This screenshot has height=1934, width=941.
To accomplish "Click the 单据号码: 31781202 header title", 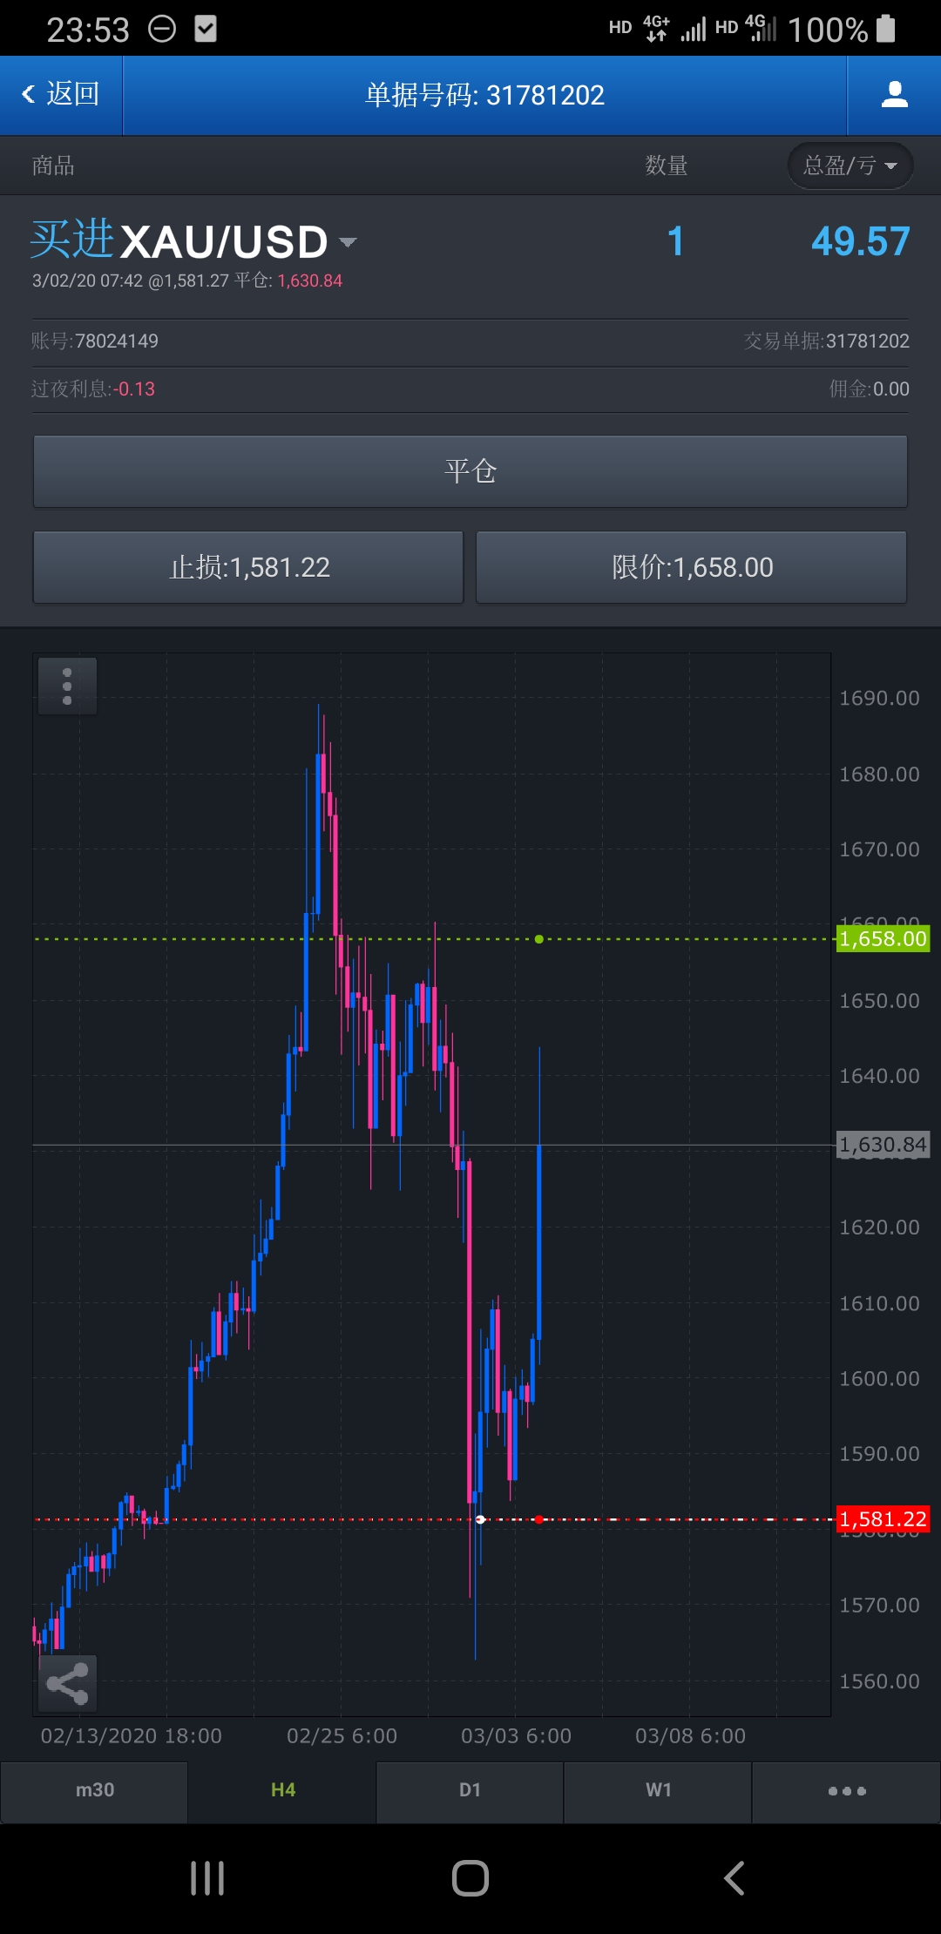I will coord(484,94).
